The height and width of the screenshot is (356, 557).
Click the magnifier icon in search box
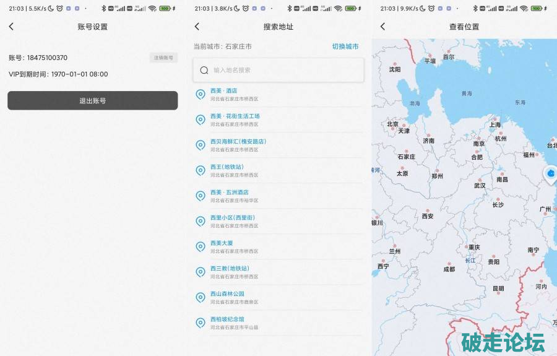click(204, 71)
